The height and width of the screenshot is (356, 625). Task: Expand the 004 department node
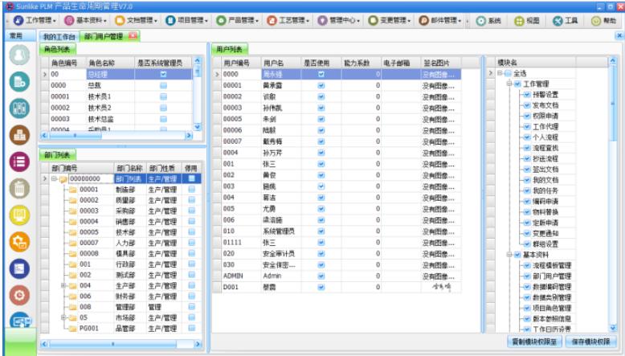coord(63,285)
